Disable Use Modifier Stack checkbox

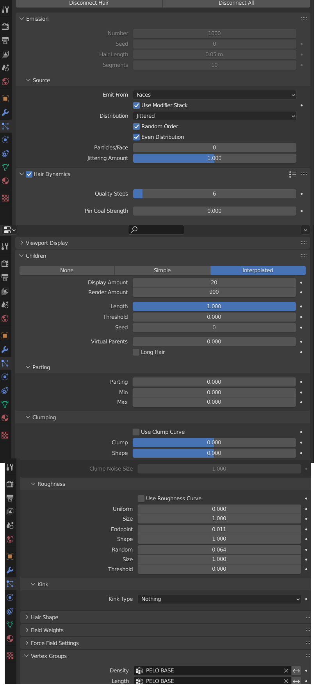pyautogui.click(x=137, y=105)
